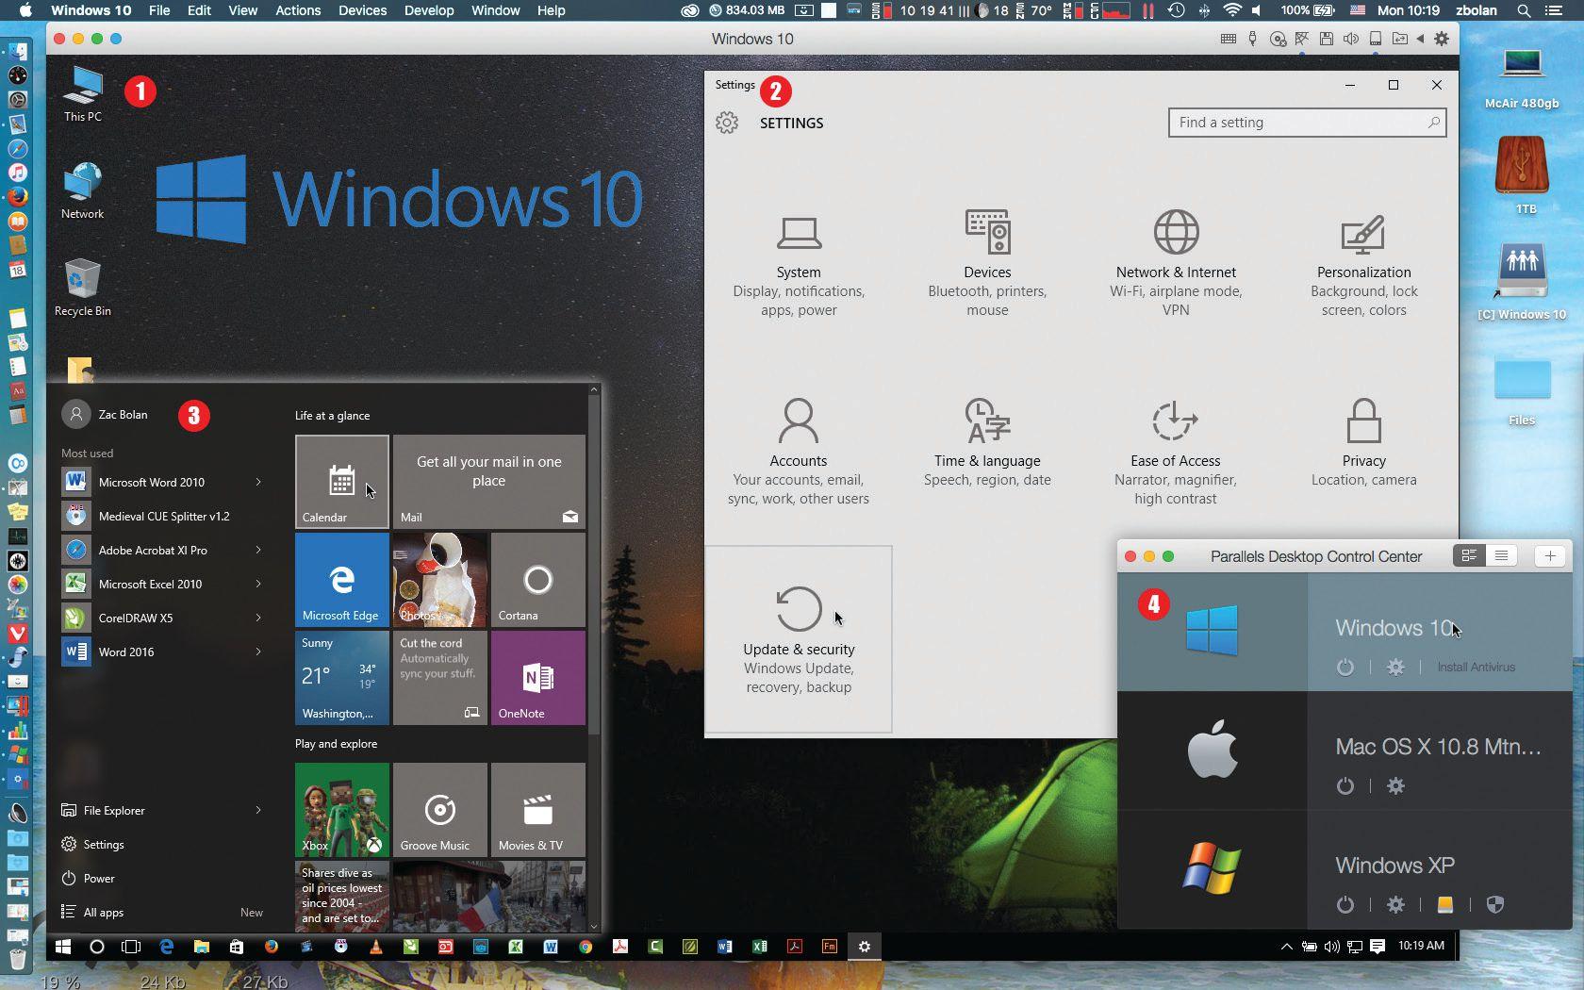Open the Calendar tile in Start menu

[342, 482]
